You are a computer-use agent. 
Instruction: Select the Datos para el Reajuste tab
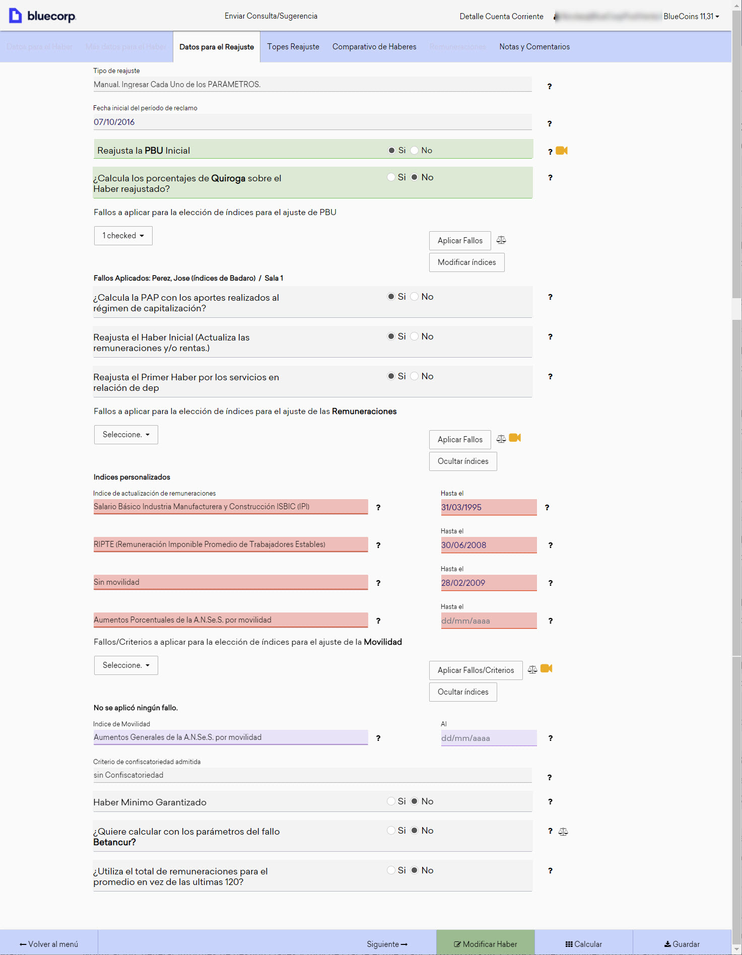[x=217, y=47]
